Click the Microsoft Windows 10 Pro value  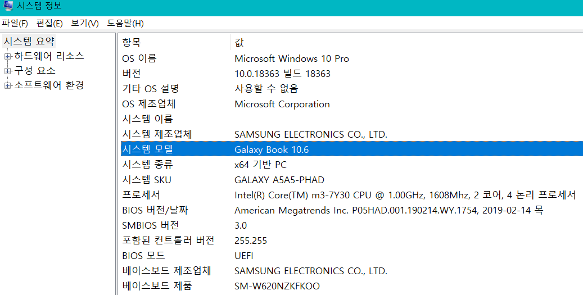[292, 58]
